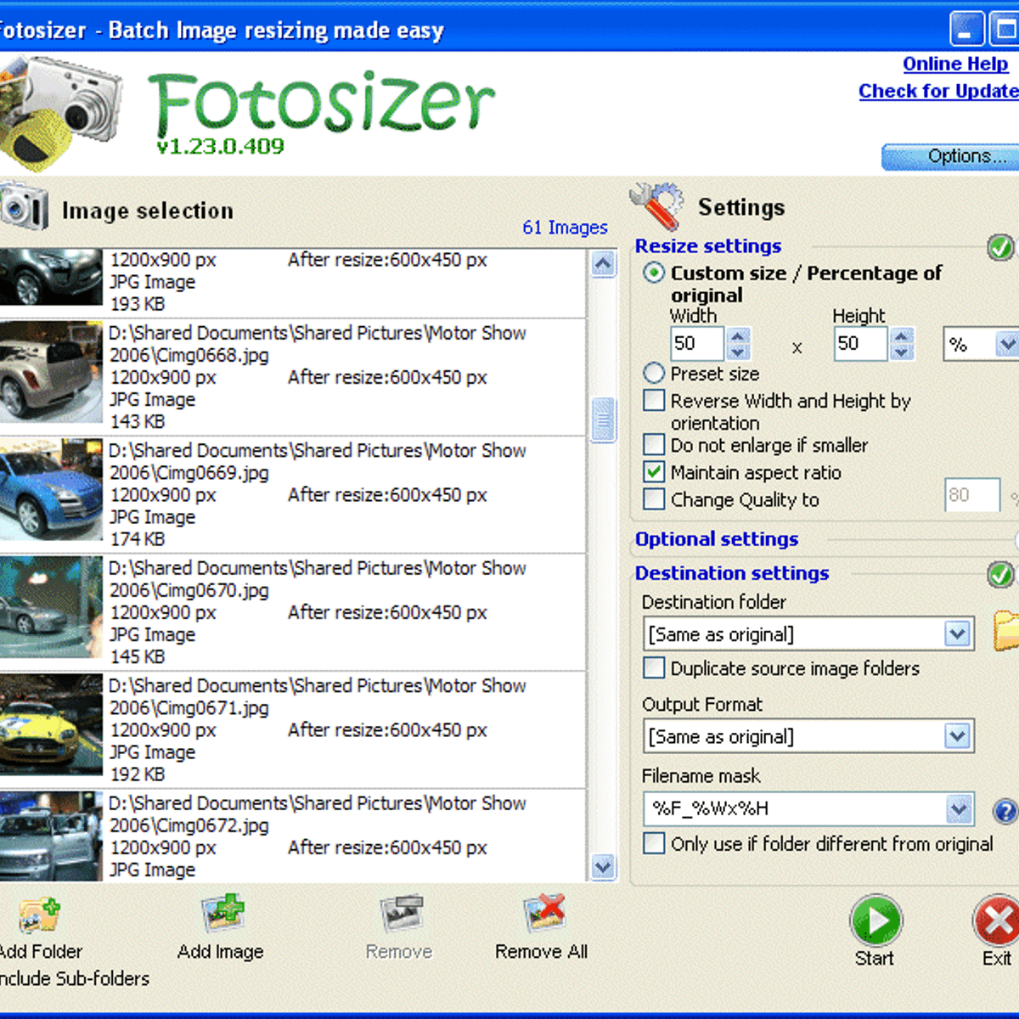Viewport: 1019px width, 1019px height.
Task: Click the '174 KB' file size text
Action: (138, 539)
